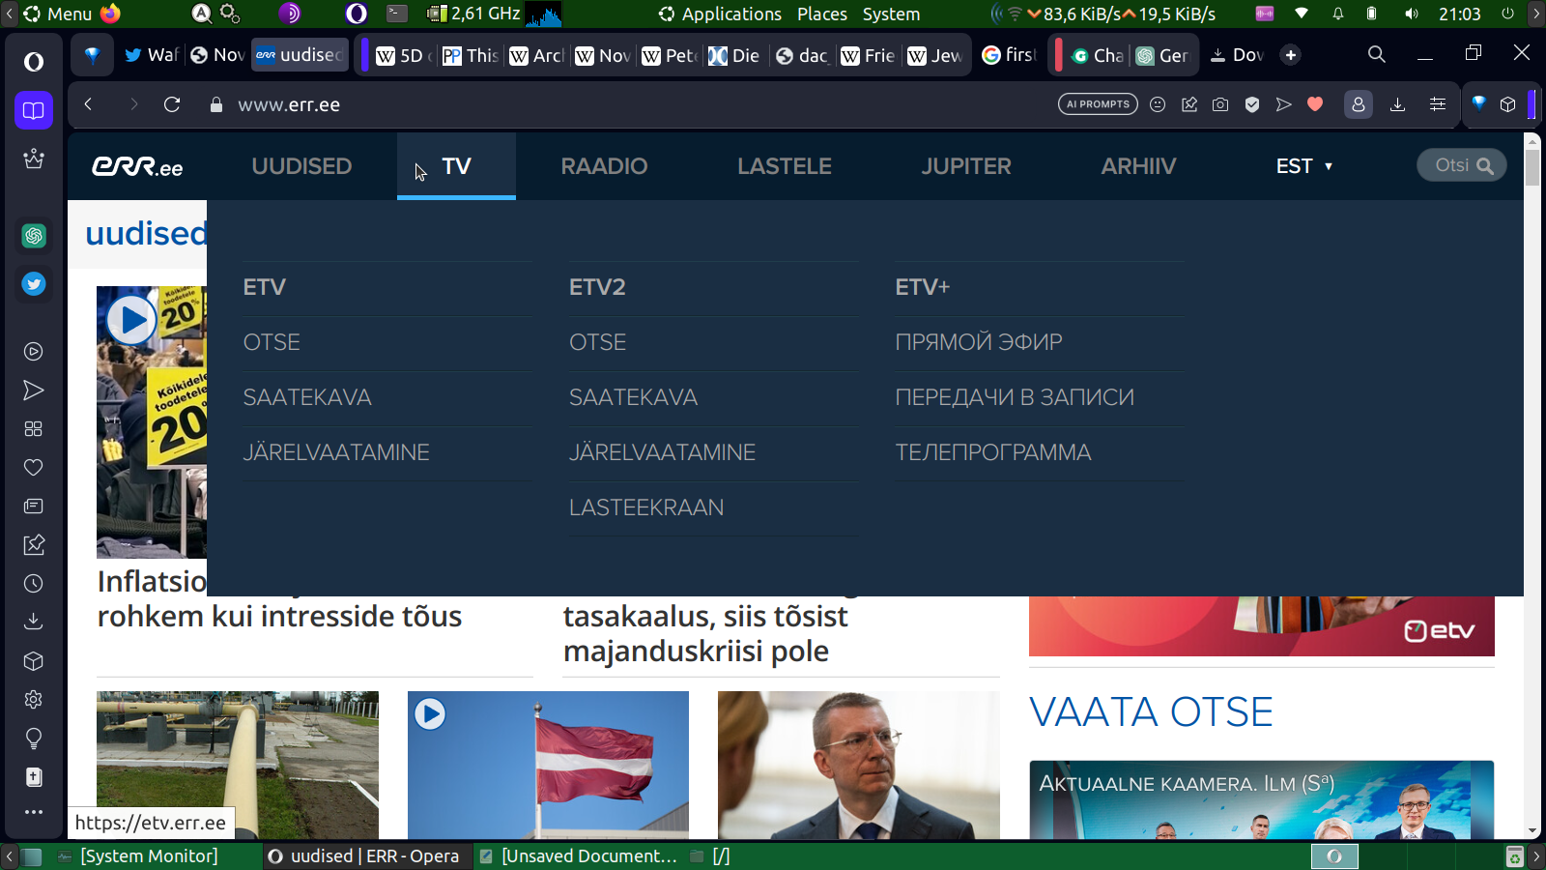Open Personal News icon in sidebar
The height and width of the screenshot is (870, 1546).
point(34,507)
